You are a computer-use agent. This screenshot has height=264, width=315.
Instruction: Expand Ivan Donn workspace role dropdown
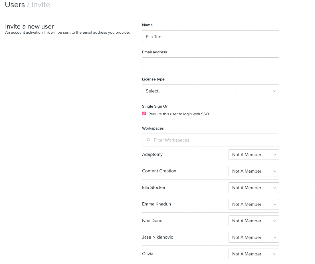pyautogui.click(x=253, y=221)
